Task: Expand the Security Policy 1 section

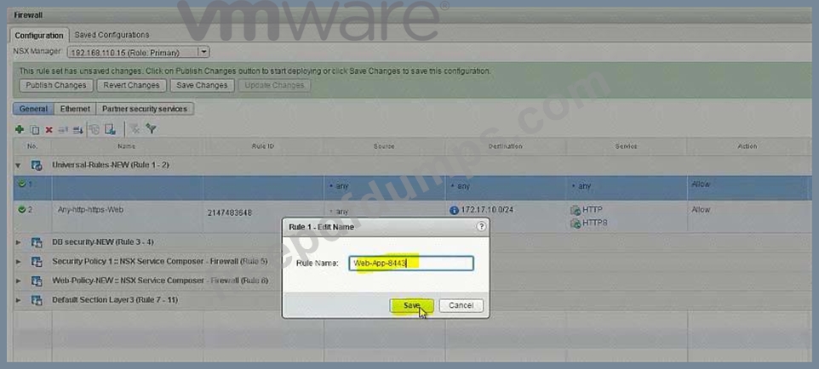Action: 18,262
